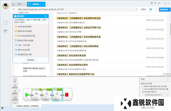Open the three-dot more options menu
Viewport: 171px width, 111px height.
156,9
